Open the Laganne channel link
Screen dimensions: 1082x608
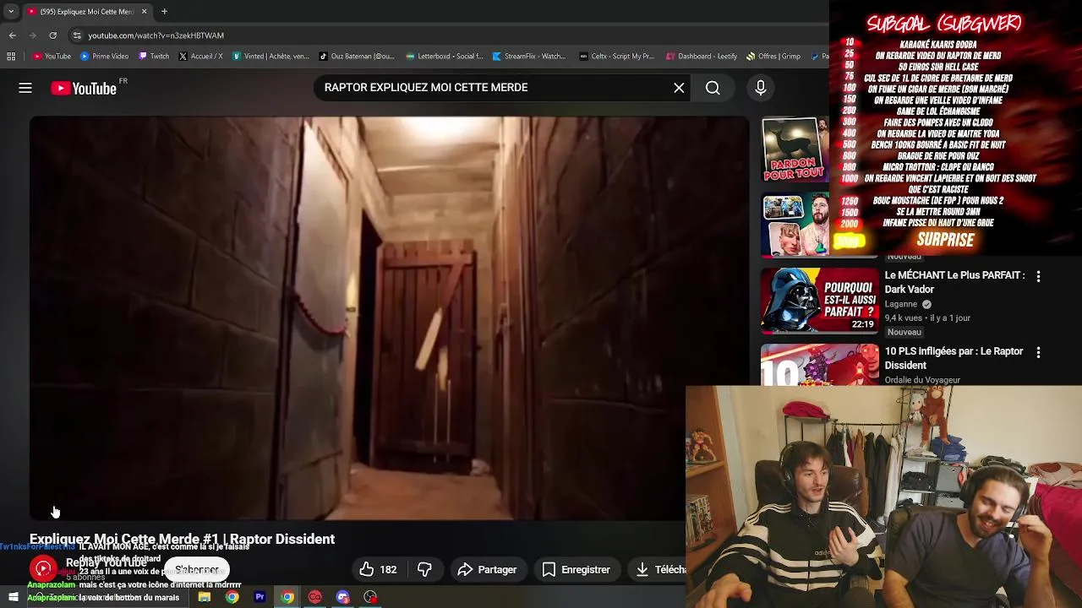pyautogui.click(x=901, y=304)
